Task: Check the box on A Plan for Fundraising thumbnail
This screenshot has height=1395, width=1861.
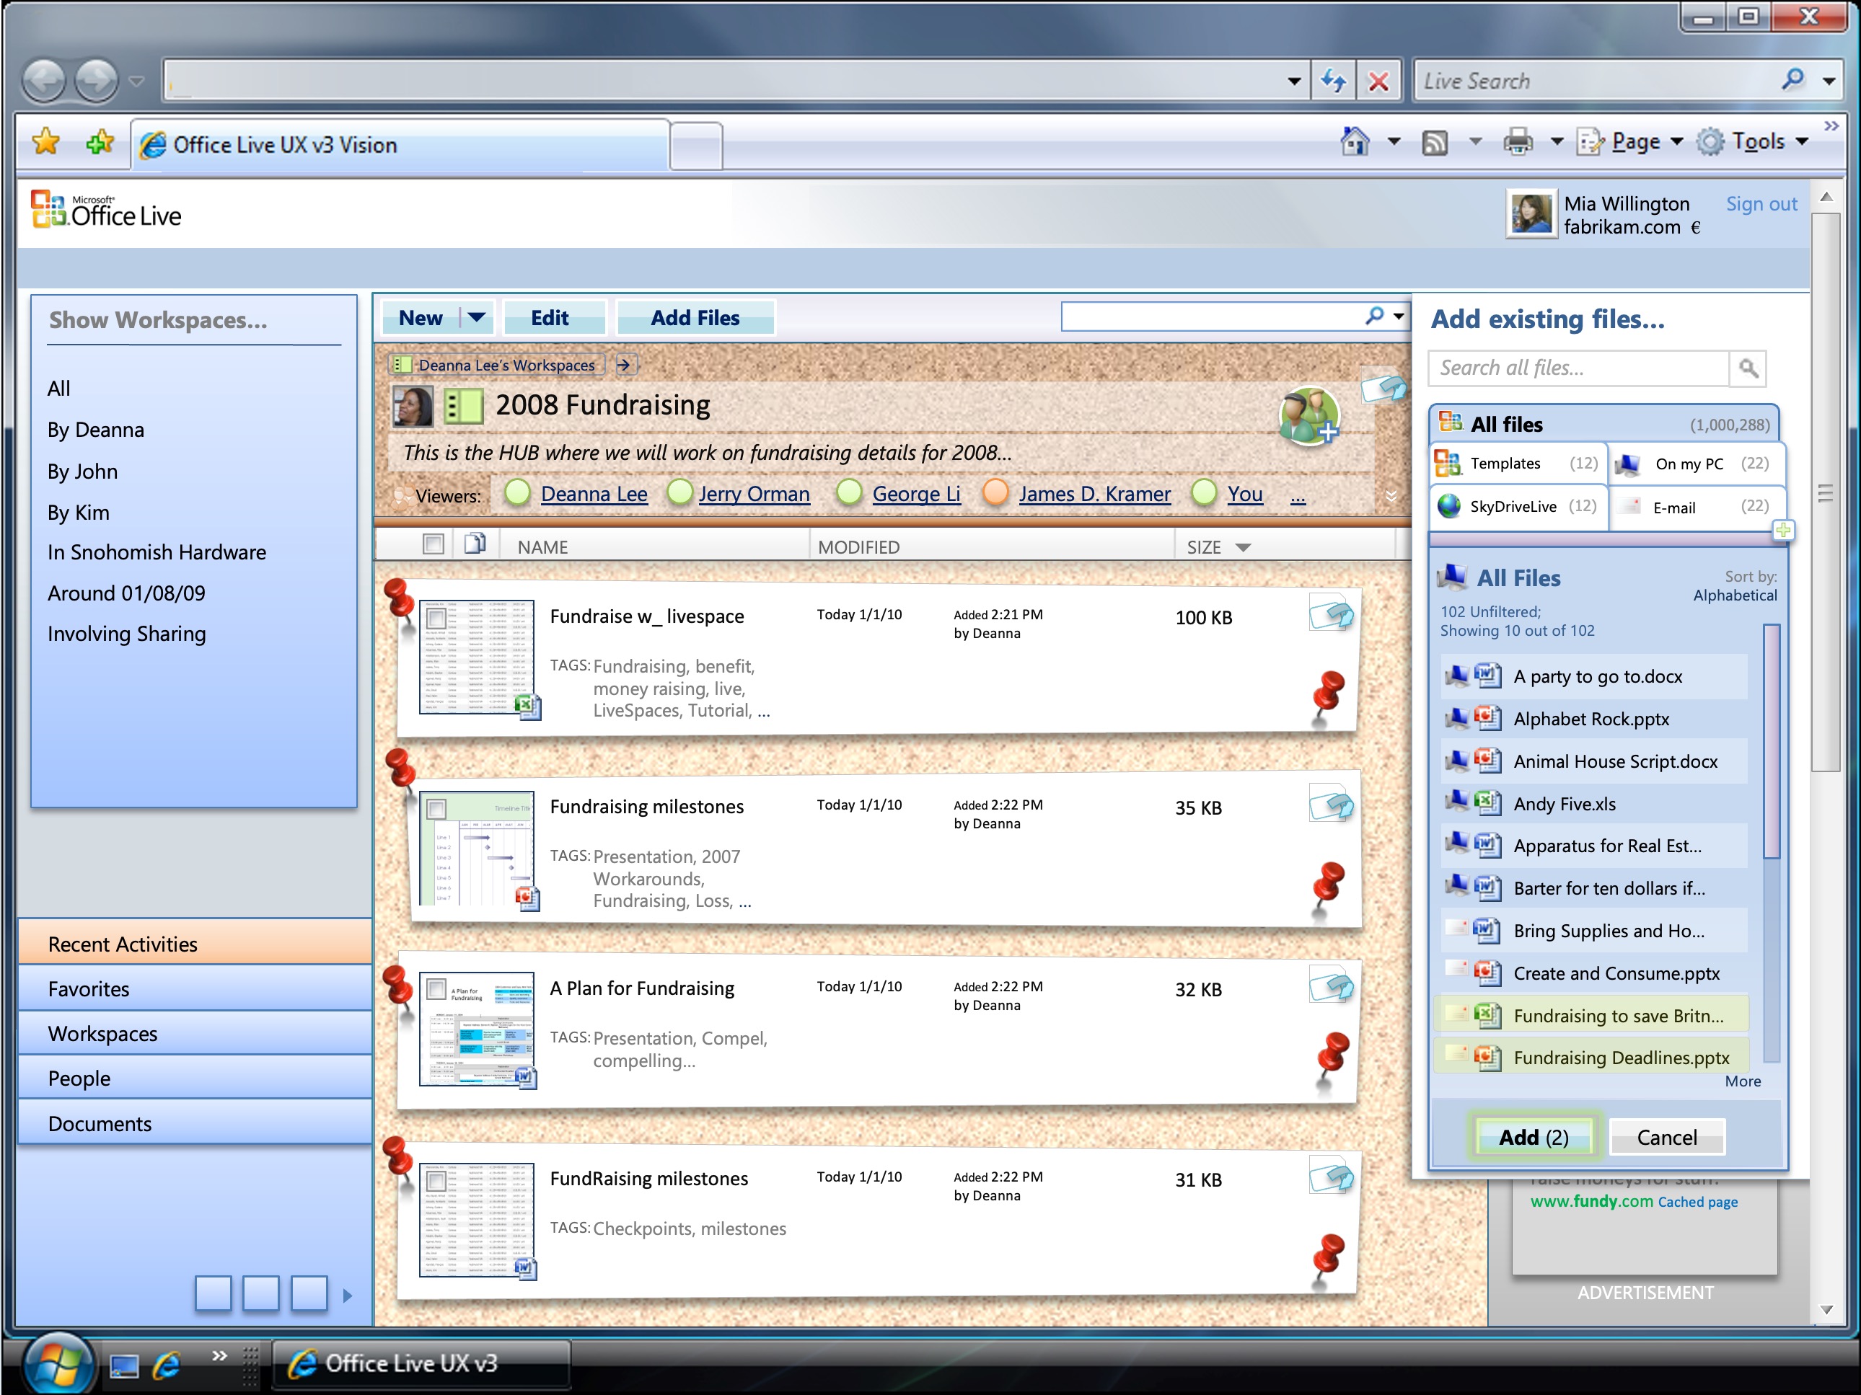Action: (436, 990)
